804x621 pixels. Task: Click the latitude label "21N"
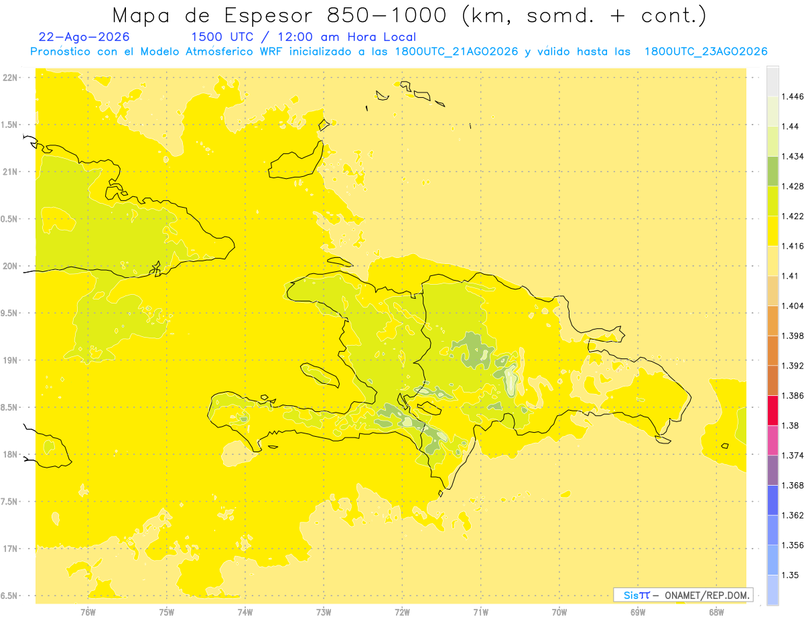pyautogui.click(x=10, y=171)
